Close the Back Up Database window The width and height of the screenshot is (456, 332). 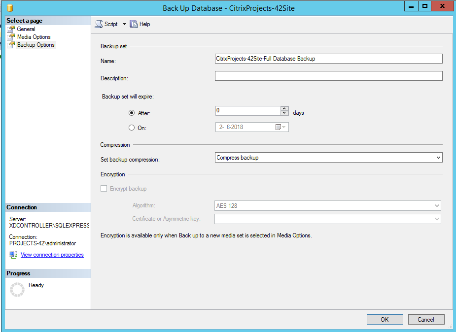click(442, 6)
